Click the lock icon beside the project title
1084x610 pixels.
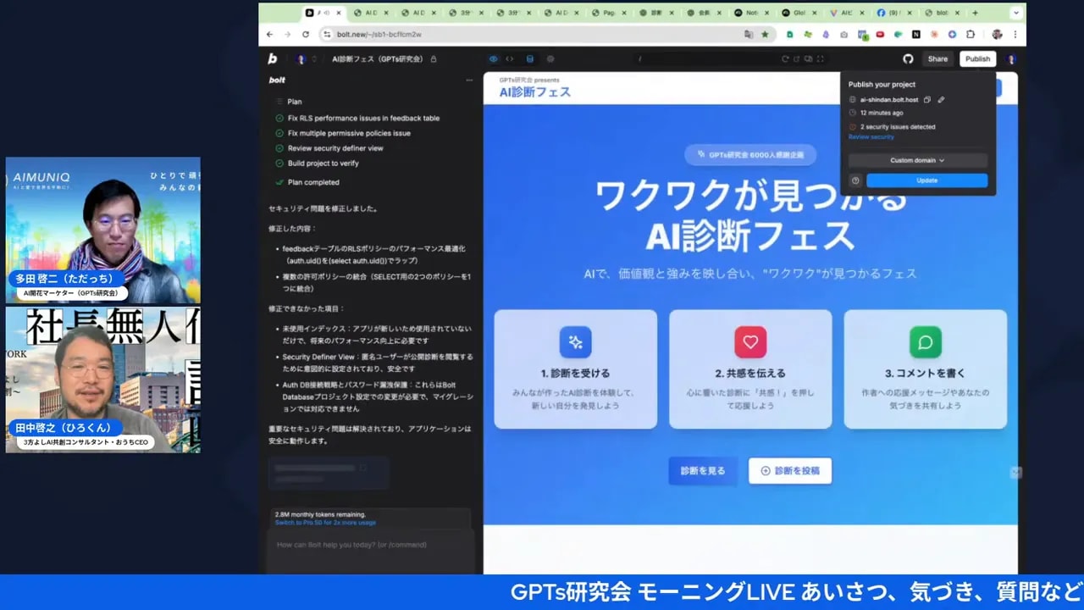pos(433,59)
